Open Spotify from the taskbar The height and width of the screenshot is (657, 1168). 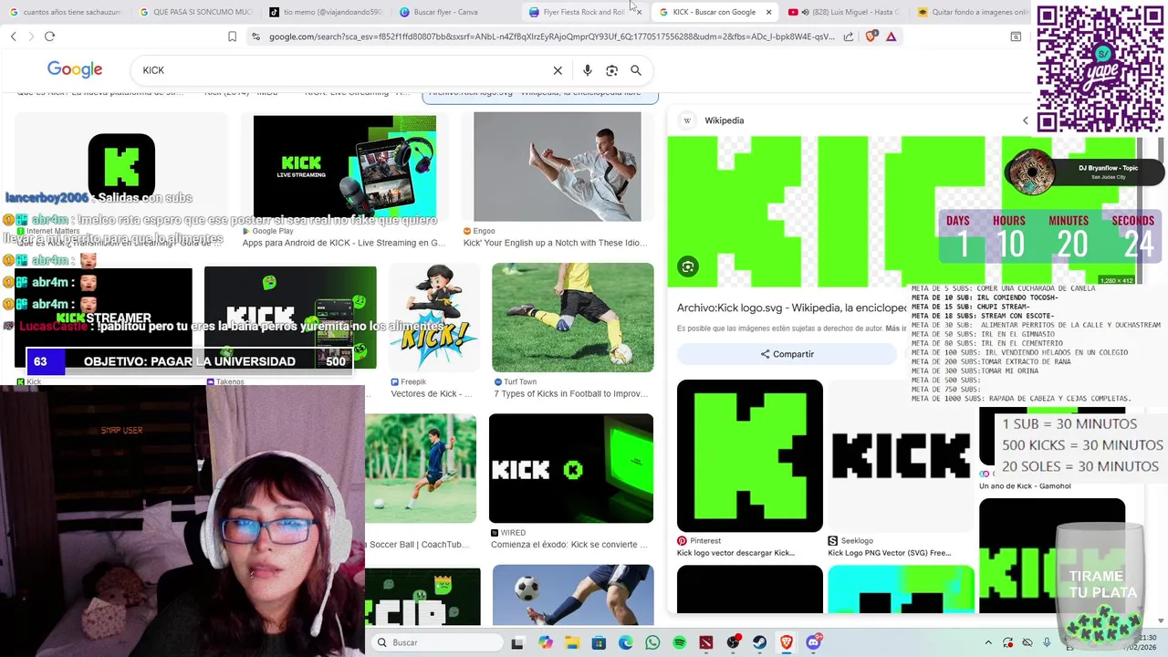[679, 642]
